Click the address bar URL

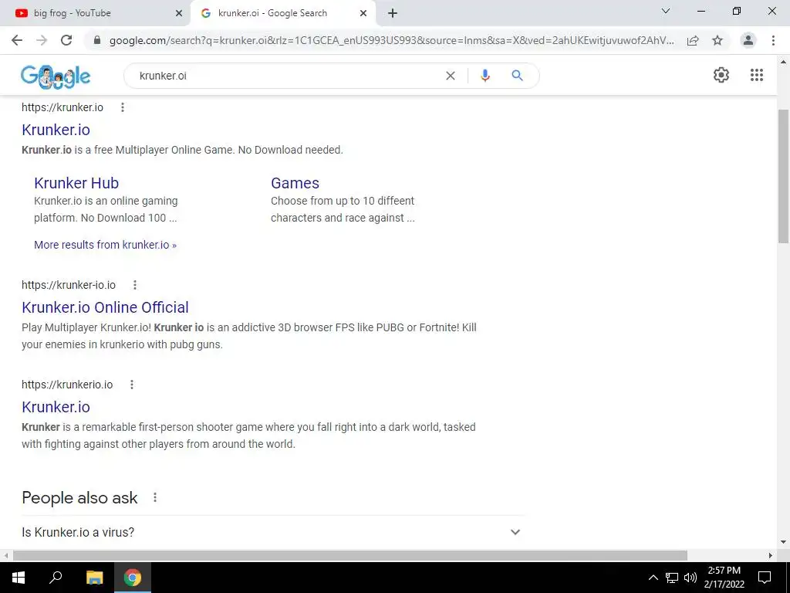[391, 40]
